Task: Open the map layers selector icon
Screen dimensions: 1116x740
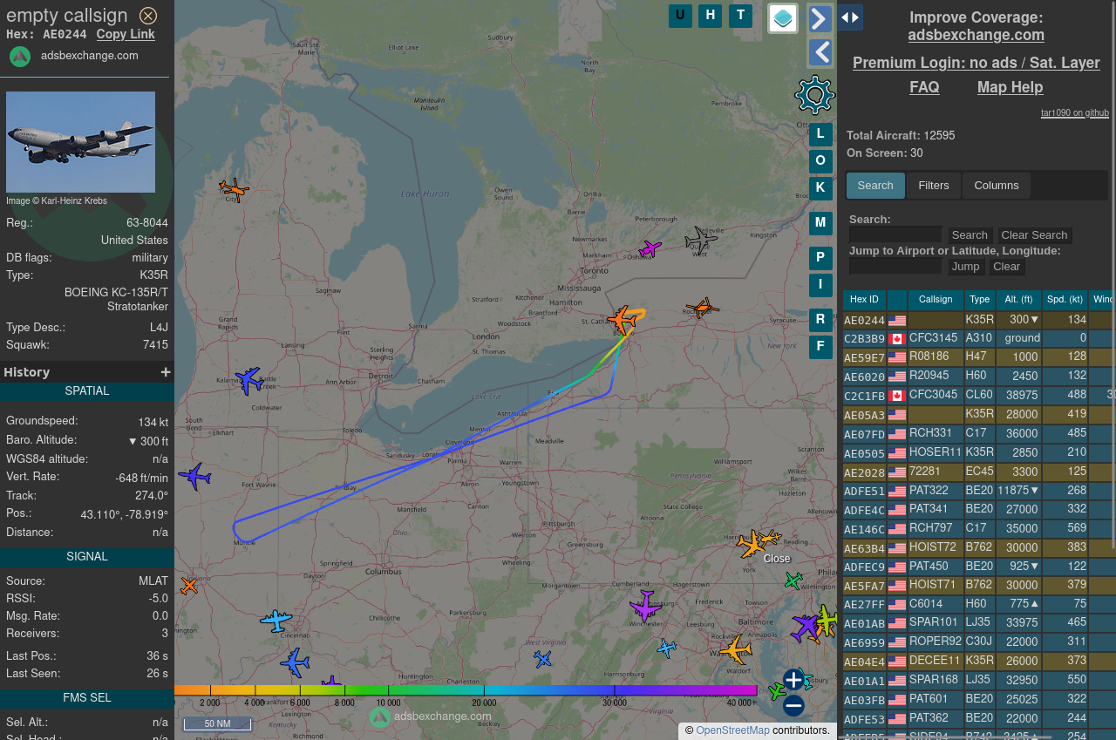Action: (783, 18)
